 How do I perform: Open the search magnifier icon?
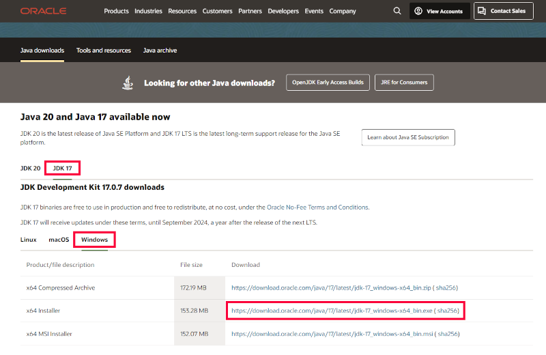(x=397, y=11)
